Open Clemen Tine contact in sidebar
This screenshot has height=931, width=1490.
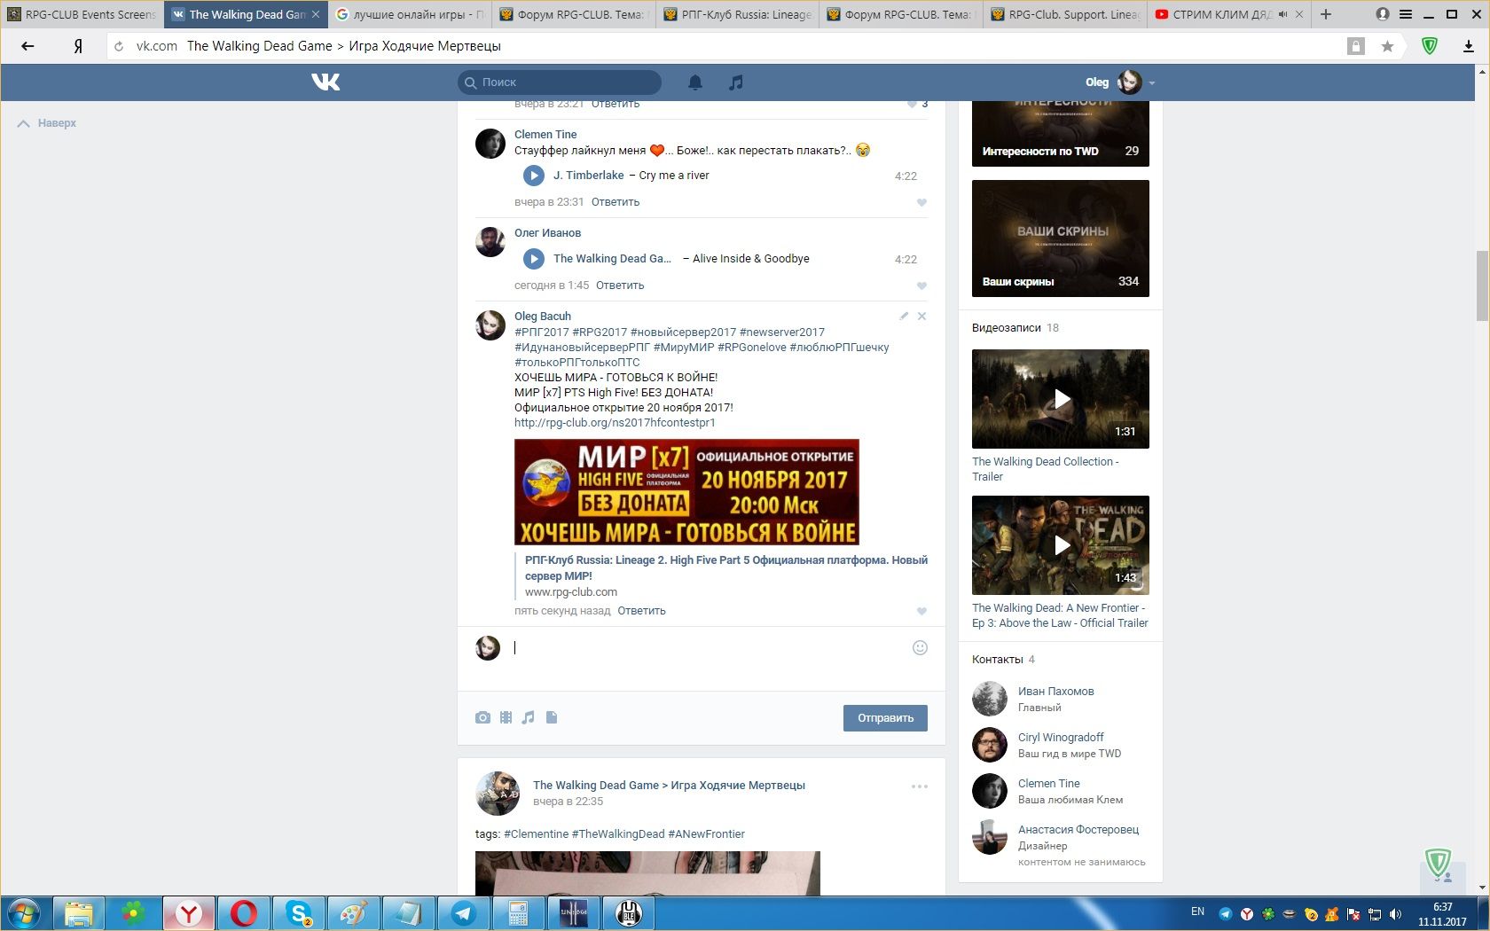coord(1048,784)
